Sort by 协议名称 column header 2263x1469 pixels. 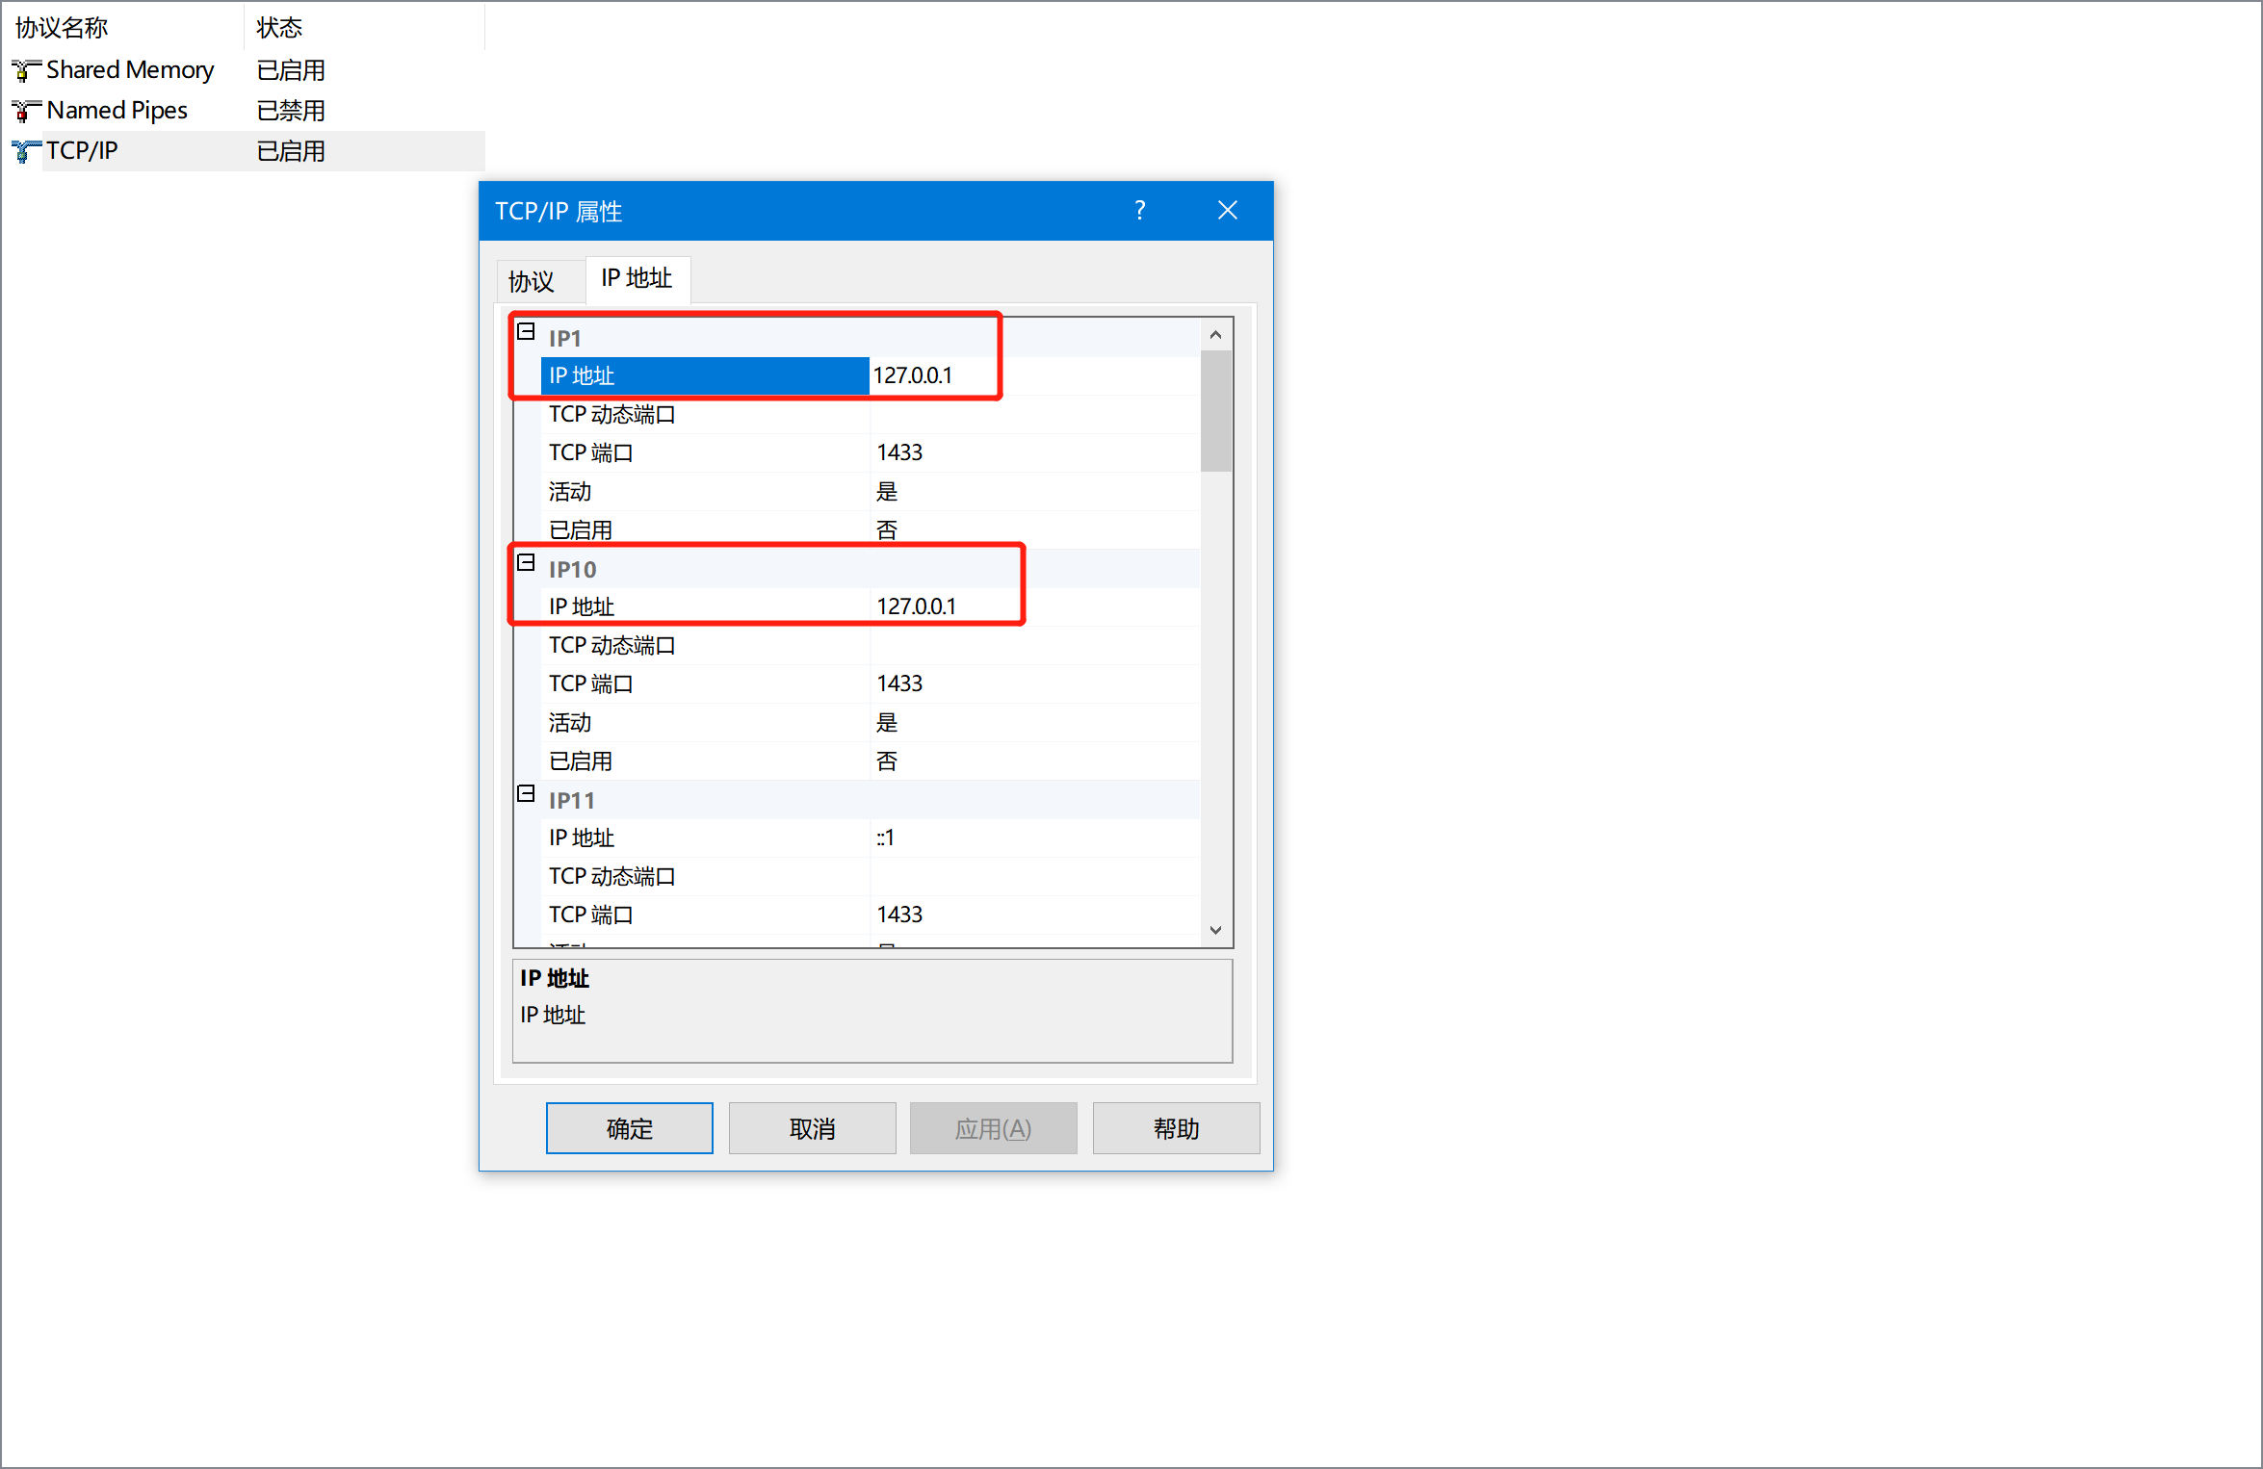62,27
